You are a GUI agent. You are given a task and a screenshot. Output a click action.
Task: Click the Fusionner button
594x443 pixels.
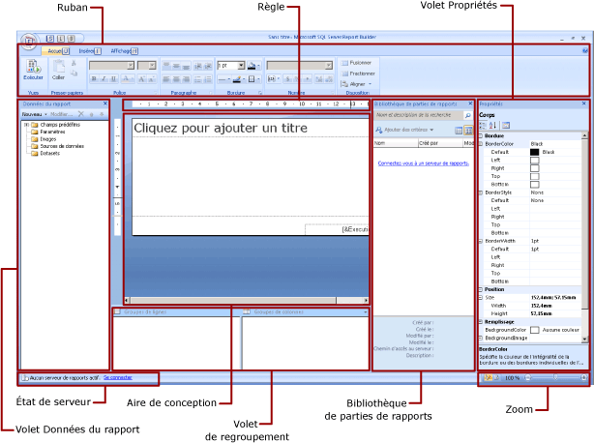(356, 63)
